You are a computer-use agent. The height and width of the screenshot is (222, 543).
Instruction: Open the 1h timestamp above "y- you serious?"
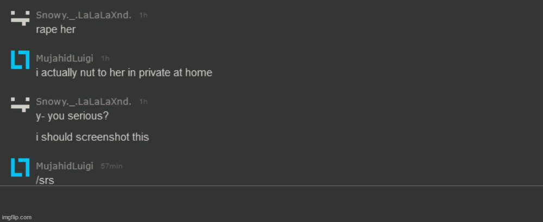point(143,101)
